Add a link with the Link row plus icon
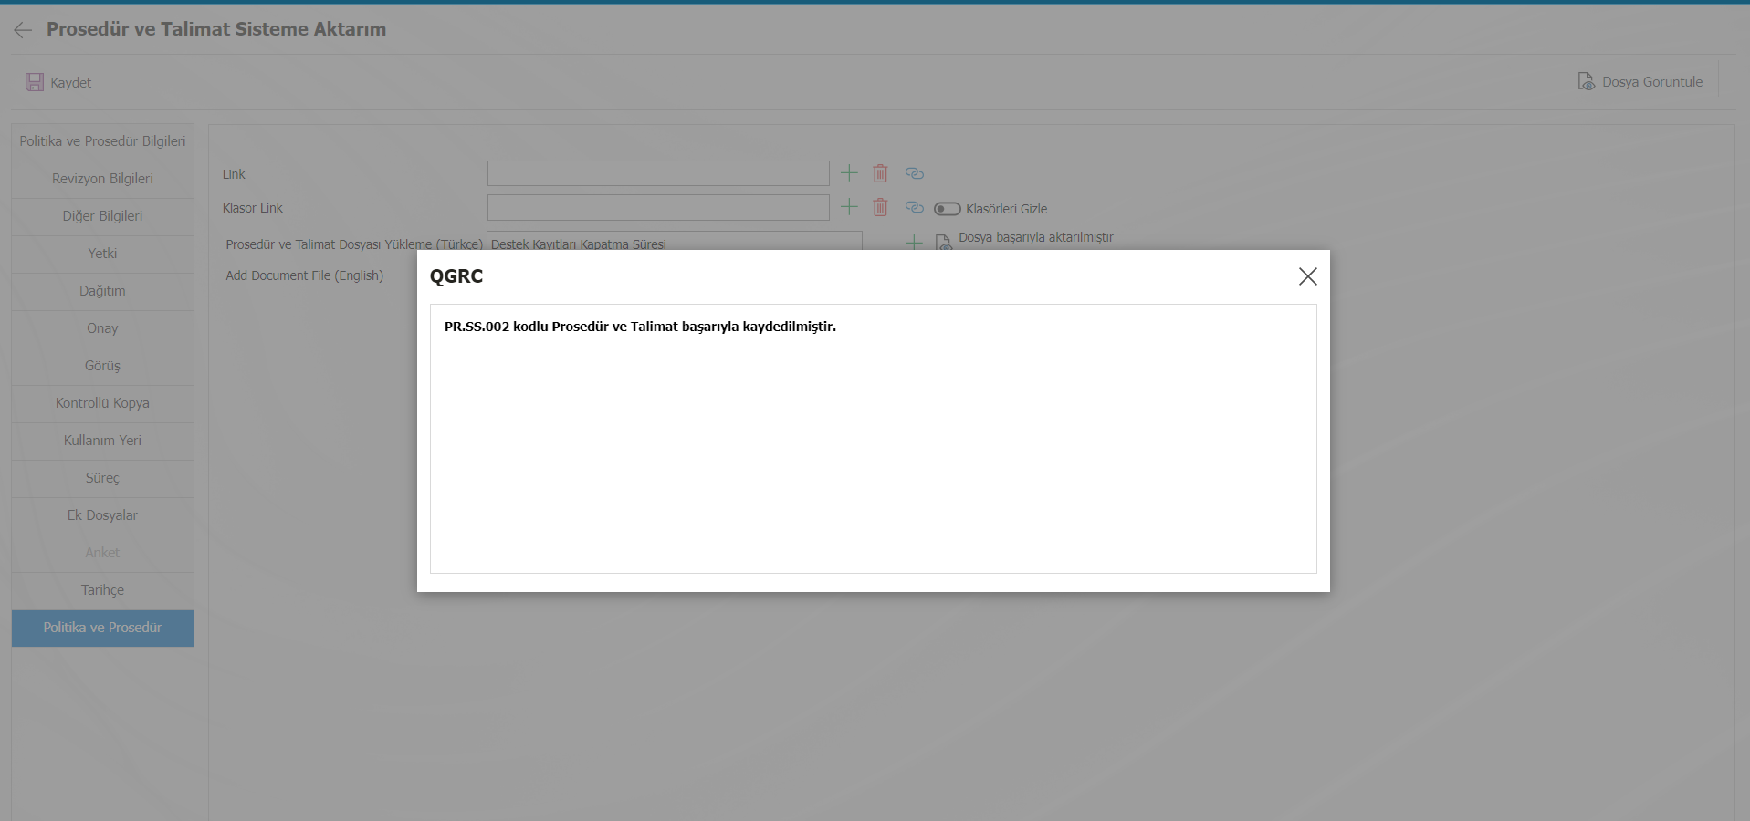 (x=849, y=173)
